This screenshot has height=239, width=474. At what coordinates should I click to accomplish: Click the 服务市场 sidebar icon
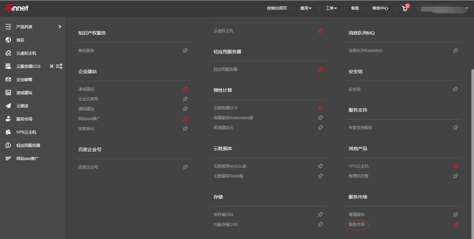pyautogui.click(x=8, y=119)
